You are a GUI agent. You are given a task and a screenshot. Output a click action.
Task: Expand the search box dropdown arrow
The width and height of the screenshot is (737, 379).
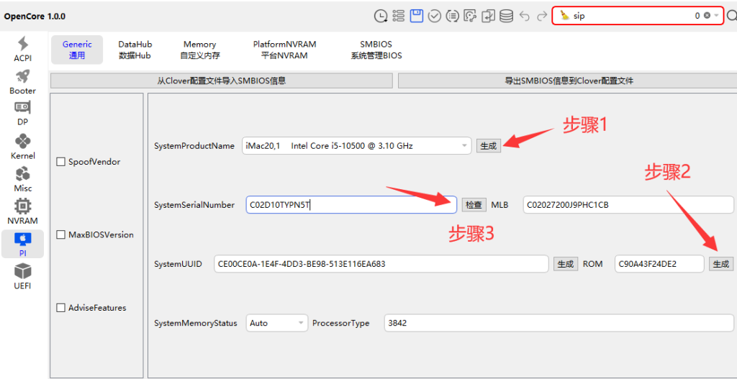[716, 16]
